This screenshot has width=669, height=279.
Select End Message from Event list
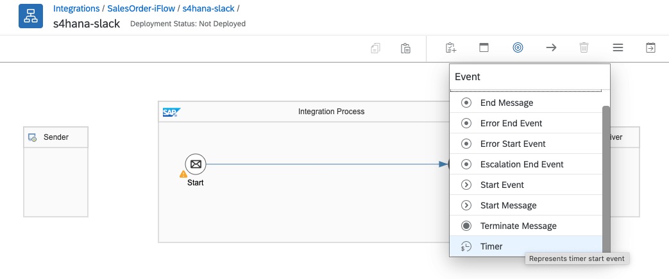[x=526, y=103]
